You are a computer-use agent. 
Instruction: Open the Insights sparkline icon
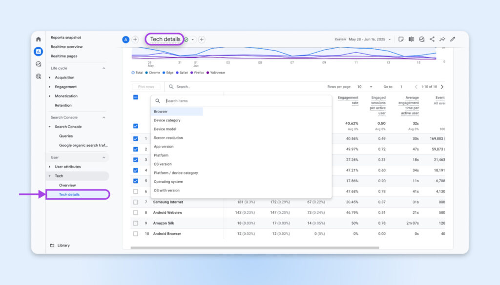(442, 39)
